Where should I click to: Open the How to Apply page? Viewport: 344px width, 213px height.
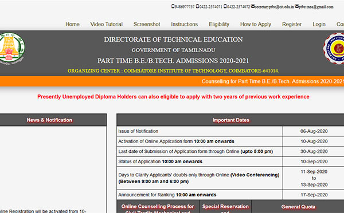click(x=256, y=24)
